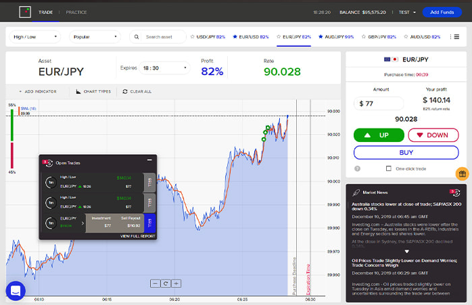Zoom in the chart with plus icon
Viewport: 472px width, 305px height.
[x=176, y=283]
